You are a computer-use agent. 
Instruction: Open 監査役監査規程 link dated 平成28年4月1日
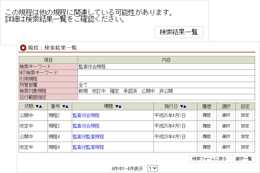point(88,137)
